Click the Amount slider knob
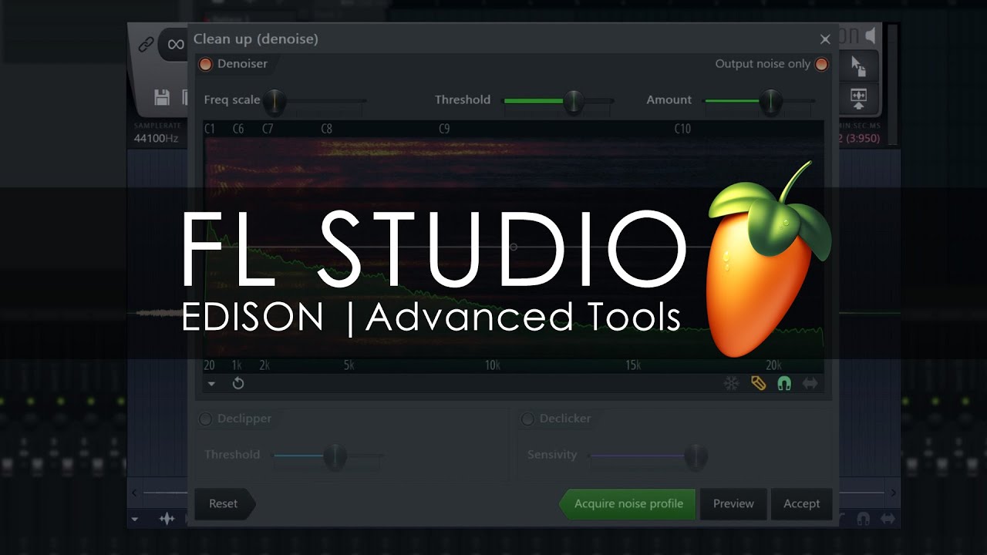The width and height of the screenshot is (987, 555). pyautogui.click(x=770, y=101)
